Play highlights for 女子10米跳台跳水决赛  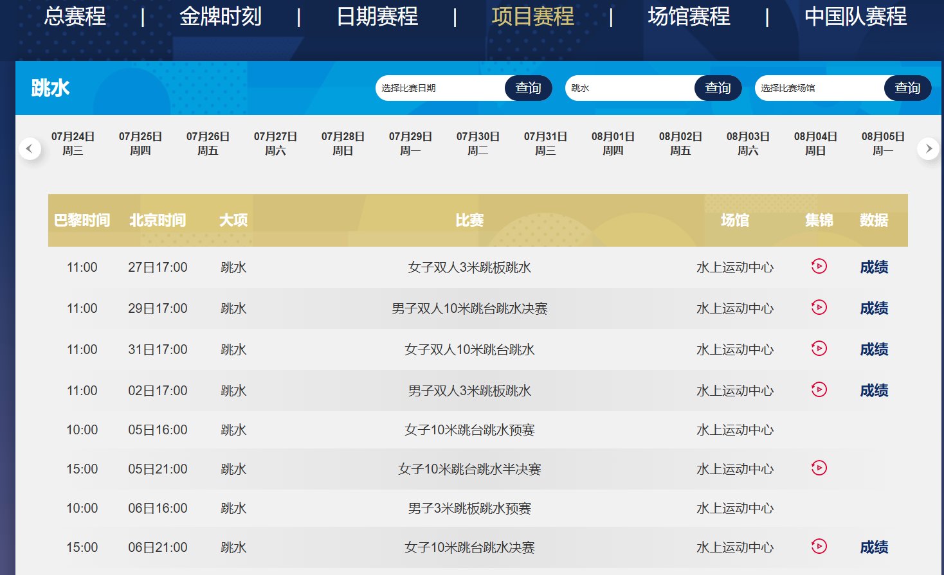(819, 546)
